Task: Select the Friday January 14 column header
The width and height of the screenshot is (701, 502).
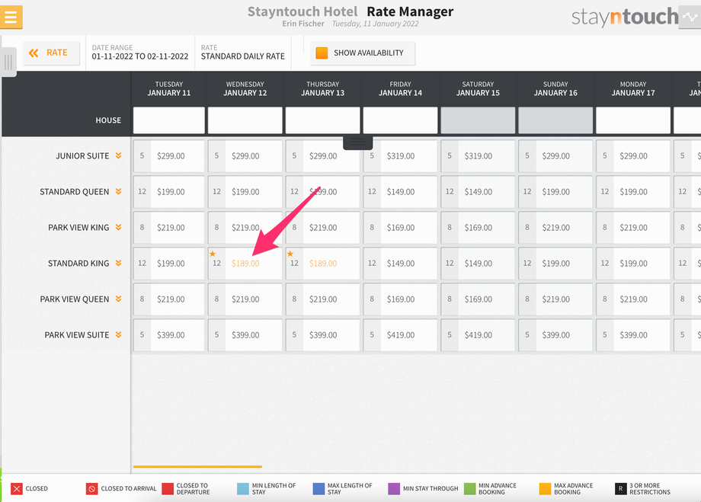Action: pyautogui.click(x=400, y=88)
